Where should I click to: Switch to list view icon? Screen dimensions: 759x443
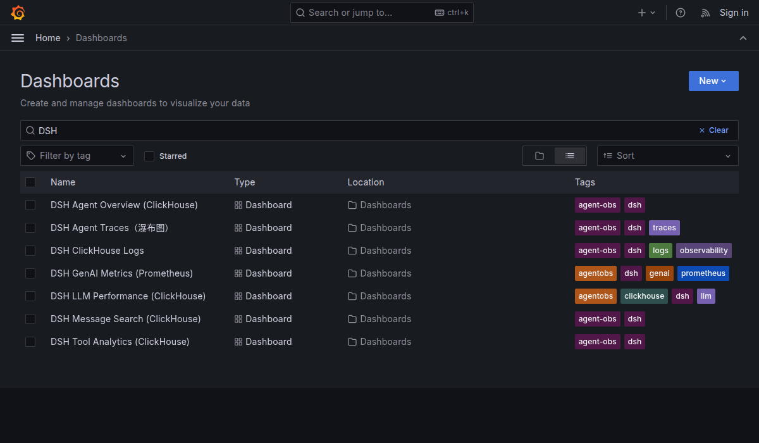coord(570,156)
